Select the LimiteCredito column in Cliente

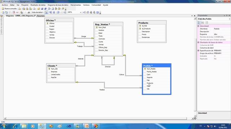[x=56, y=75]
